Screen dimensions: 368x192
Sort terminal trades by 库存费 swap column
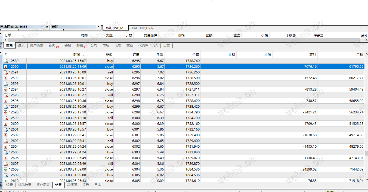point(311,35)
